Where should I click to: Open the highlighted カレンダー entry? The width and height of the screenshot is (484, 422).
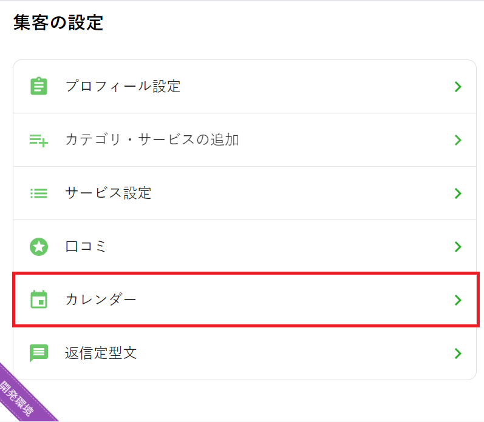coord(101,300)
